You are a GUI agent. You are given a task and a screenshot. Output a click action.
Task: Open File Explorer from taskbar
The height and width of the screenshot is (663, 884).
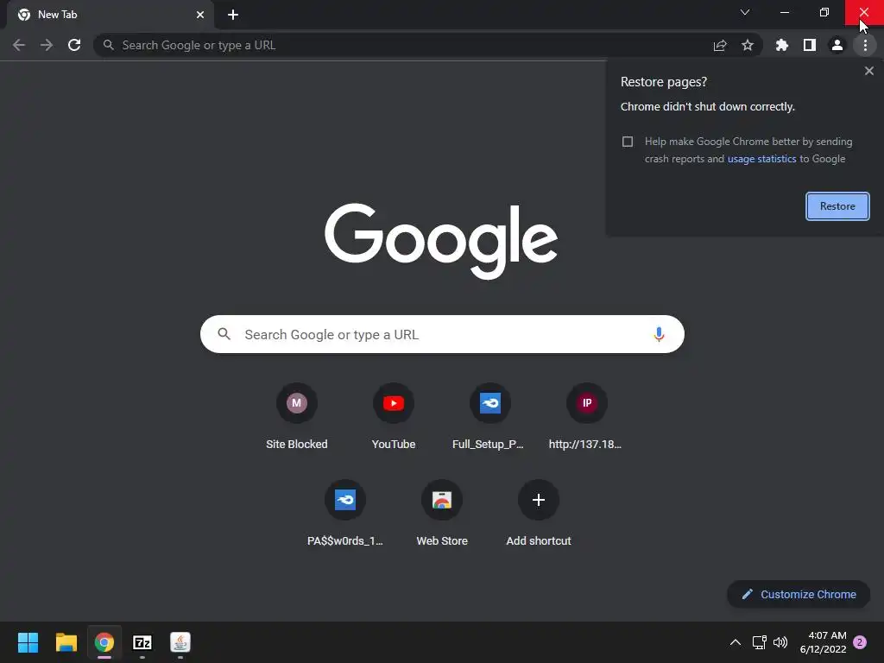pos(66,642)
